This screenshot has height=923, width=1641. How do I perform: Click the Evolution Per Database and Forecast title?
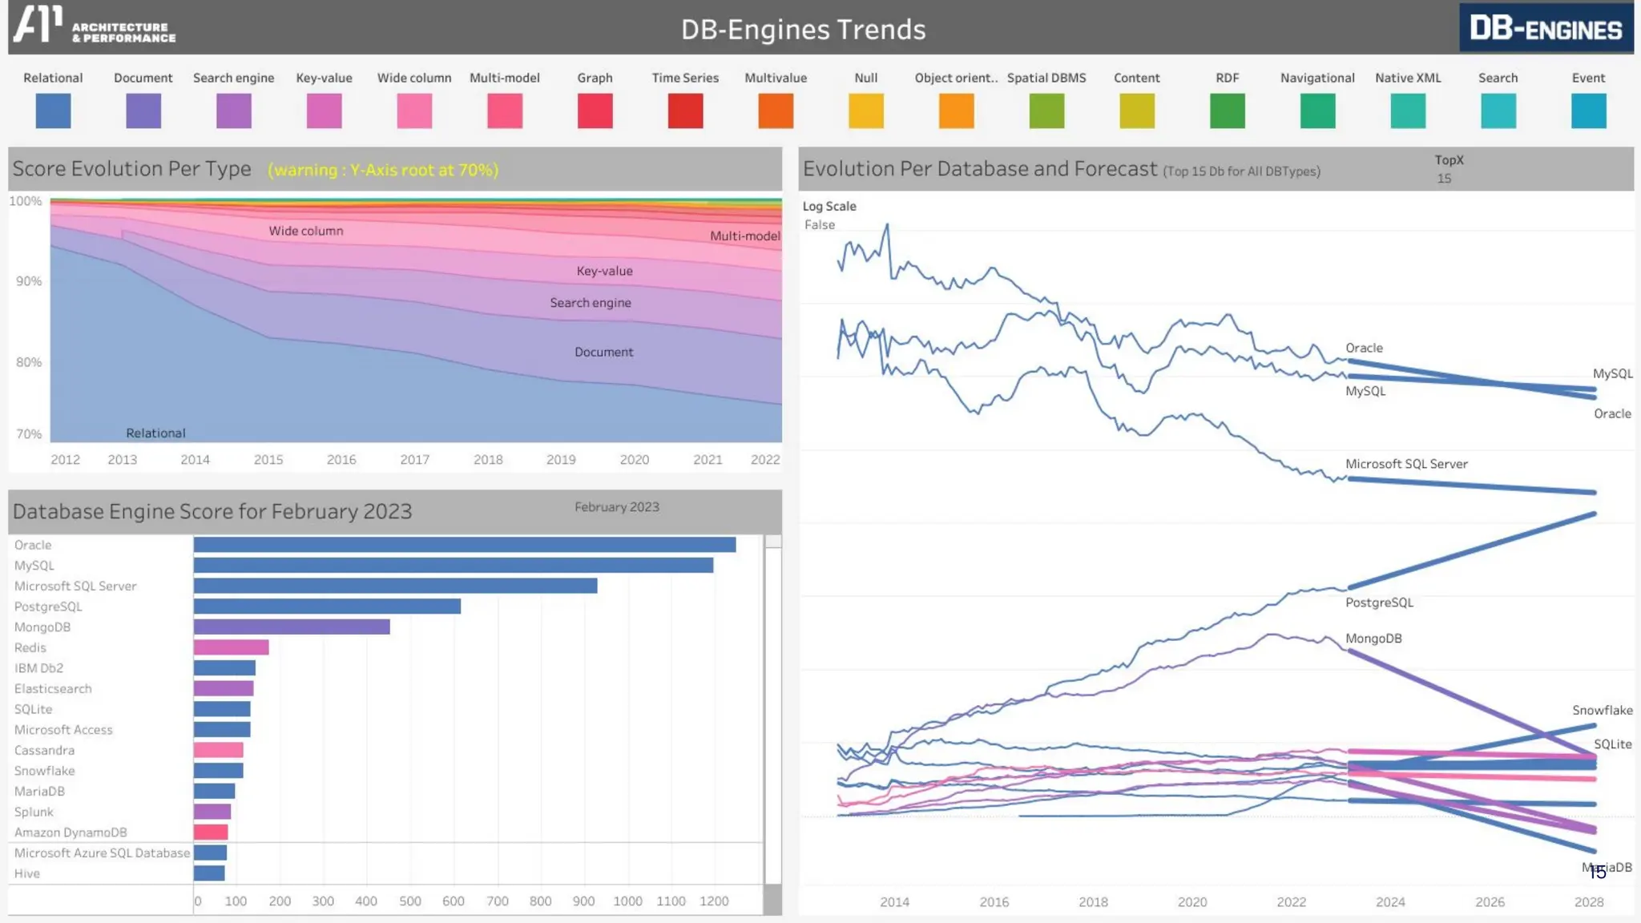(x=980, y=169)
